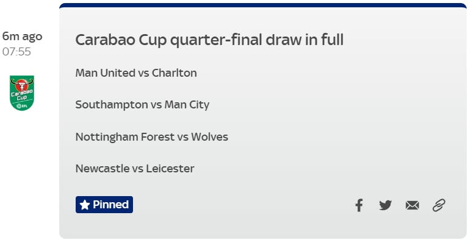This screenshot has width=471, height=243.
Task: Click the Wolves team name
Action: [210, 137]
